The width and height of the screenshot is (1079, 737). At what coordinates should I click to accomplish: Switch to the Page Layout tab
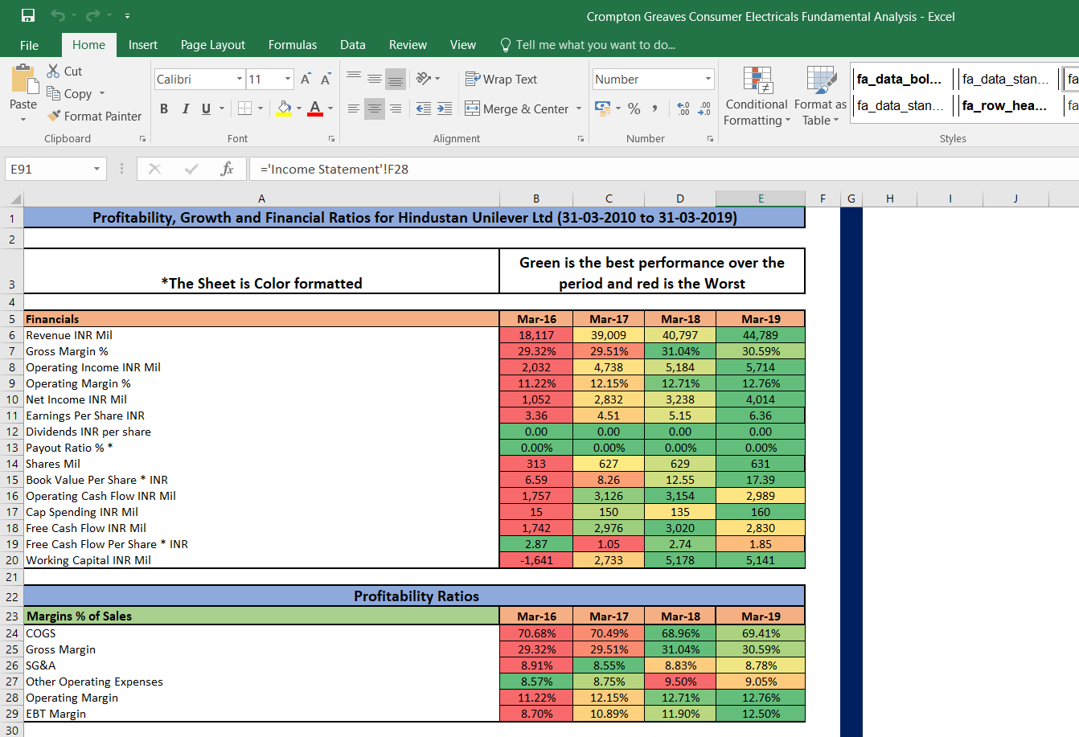213,45
